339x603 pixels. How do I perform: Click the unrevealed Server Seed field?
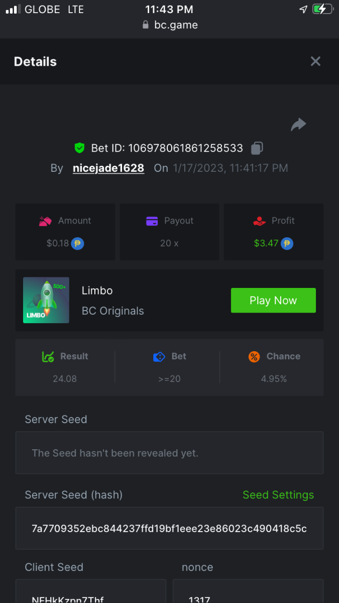[169, 453]
